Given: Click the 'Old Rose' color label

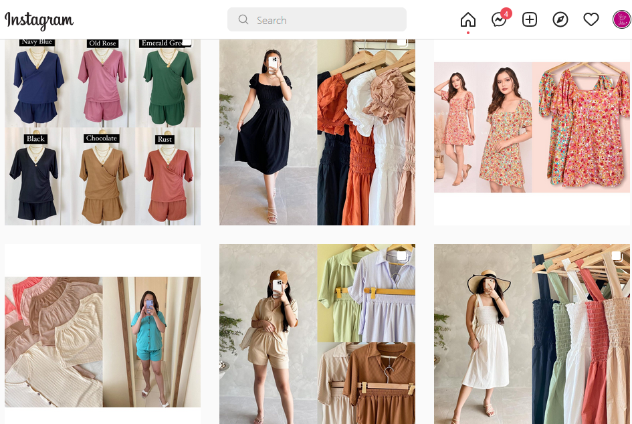Looking at the screenshot, I should [102, 43].
